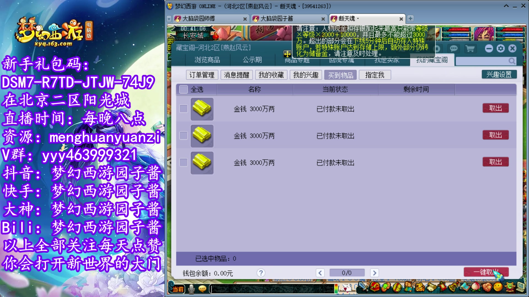Click the 一键取出 button
The image size is (529, 297).
click(x=486, y=272)
